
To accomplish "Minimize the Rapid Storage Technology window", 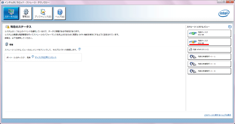I will tap(220, 2).
